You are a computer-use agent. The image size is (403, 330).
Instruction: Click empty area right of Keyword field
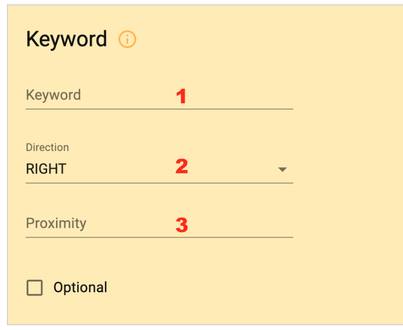pyautogui.click(x=347, y=96)
